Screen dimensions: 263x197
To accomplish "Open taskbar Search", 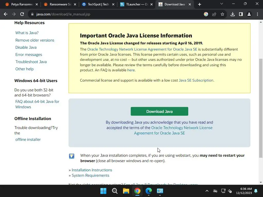I will pyautogui.click(x=115, y=191).
